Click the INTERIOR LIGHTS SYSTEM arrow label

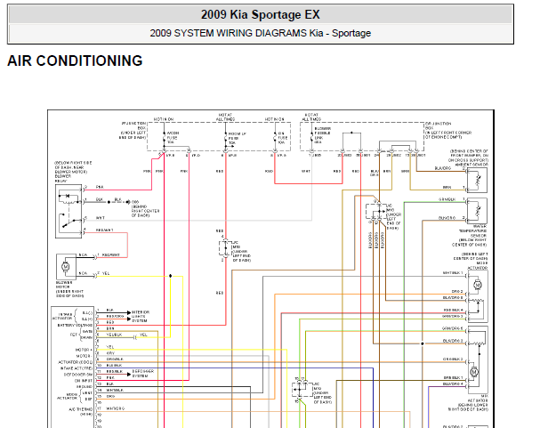click(x=141, y=316)
